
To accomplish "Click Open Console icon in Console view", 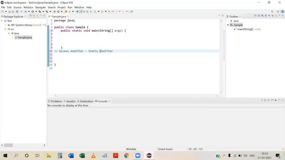I will tap(272, 100).
